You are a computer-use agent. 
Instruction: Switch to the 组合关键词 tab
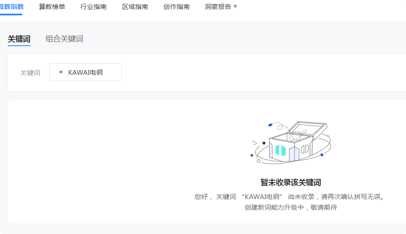64,39
